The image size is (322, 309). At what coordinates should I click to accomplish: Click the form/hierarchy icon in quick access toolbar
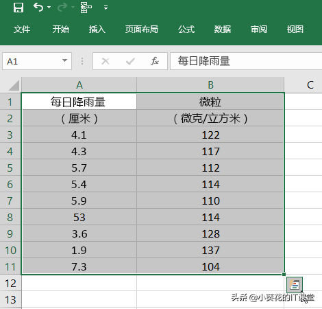tap(86, 8)
